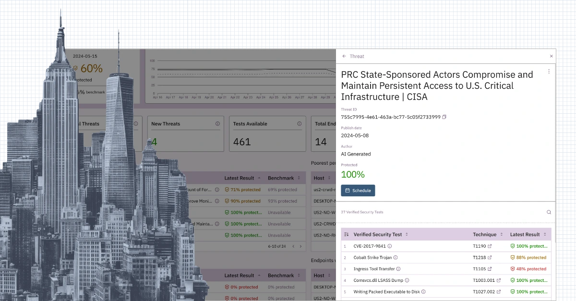Select the CVE-2017-9841 test name
The width and height of the screenshot is (576, 301).
point(369,246)
